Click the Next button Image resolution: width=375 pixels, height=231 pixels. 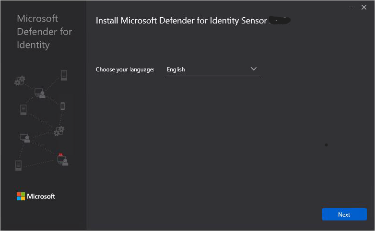point(344,214)
